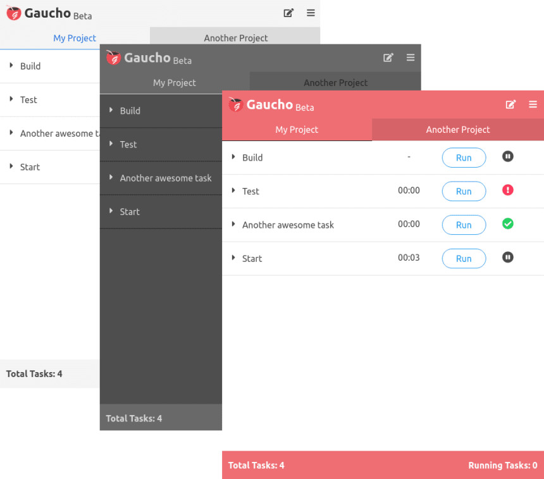Click Another awesome task name in the red window
The width and height of the screenshot is (544, 479).
(288, 225)
